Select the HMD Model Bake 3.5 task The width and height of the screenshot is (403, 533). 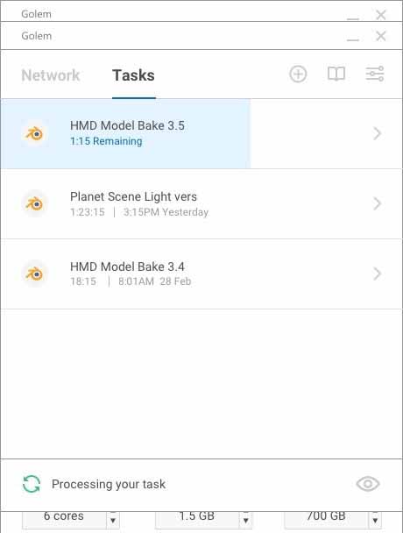tap(201, 133)
